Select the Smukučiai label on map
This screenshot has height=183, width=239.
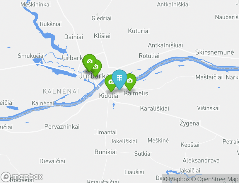coord(31,56)
